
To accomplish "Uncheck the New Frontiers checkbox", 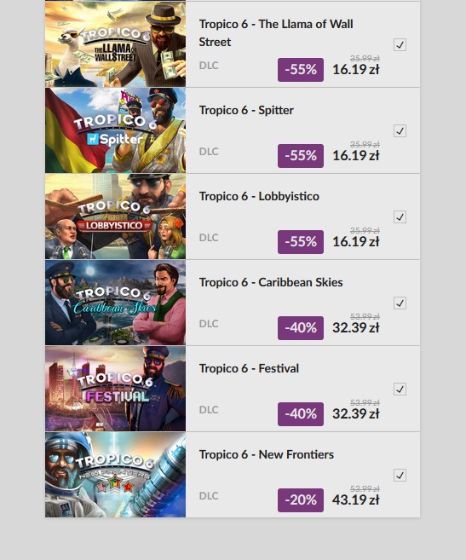I will tap(400, 476).
